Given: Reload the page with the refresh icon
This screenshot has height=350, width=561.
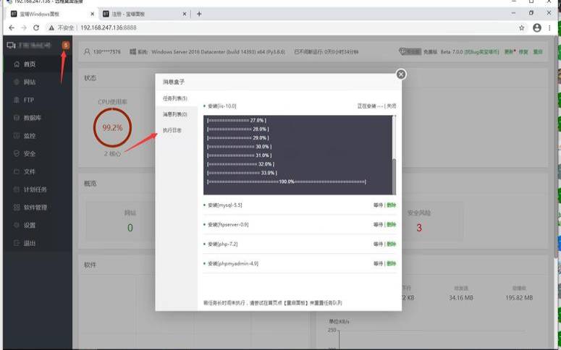Looking at the screenshot, I should pos(36,27).
